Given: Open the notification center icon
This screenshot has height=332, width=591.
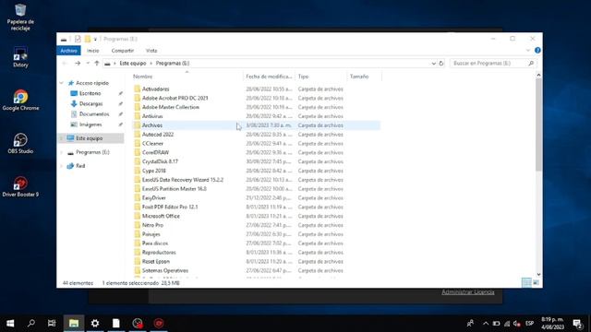Looking at the screenshot, I should pyautogui.click(x=577, y=324).
